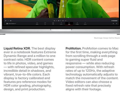Open the Project Settings gear icon
The height and width of the screenshot is (99, 120).
pos(117,23)
